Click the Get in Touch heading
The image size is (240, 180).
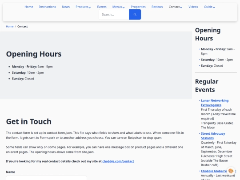(x=29, y=121)
